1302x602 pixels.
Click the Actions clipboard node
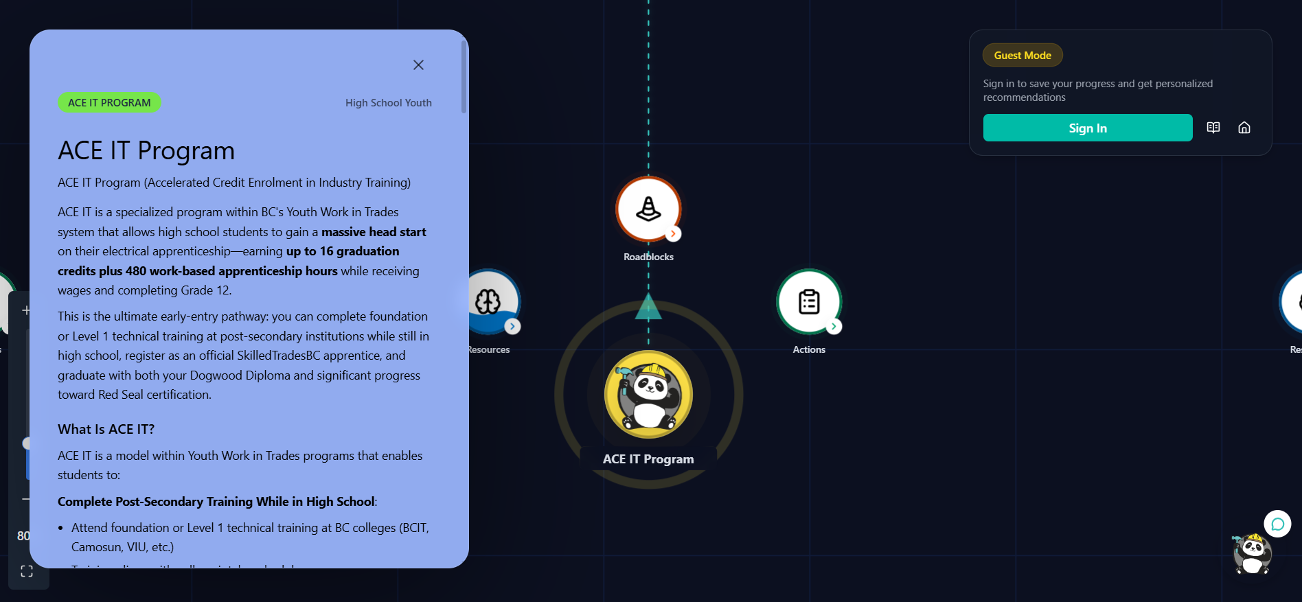[x=809, y=301]
